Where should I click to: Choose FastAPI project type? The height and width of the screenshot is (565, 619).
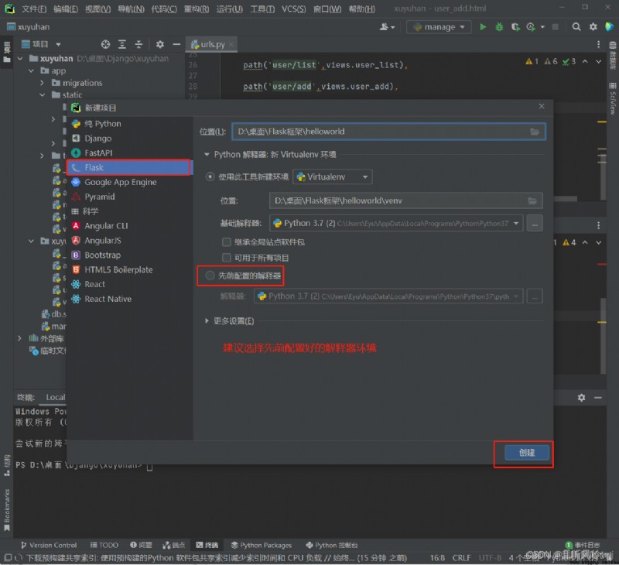tap(129, 152)
